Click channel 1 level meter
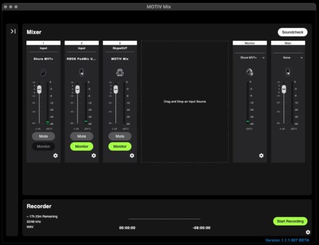This screenshot has width=319, height=245. [48, 103]
